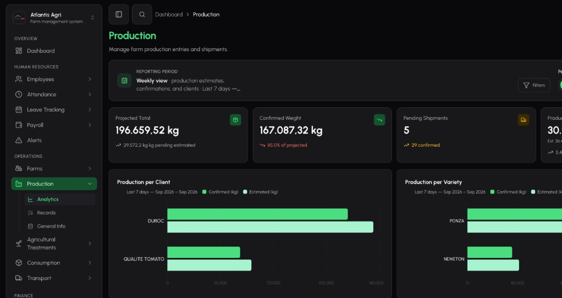Click the Alerts warning triangle icon
This screenshot has width=562, height=298.
click(19, 140)
